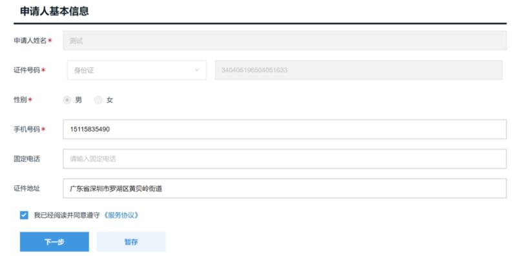The image size is (516, 256).
Task: Open the 身份证 document type dropdown
Action: pos(137,70)
